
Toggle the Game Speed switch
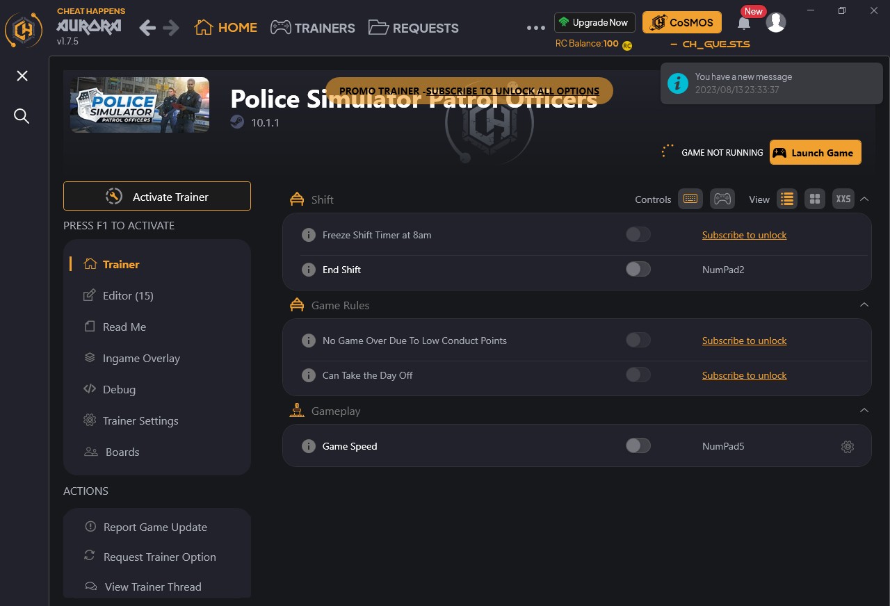638,445
